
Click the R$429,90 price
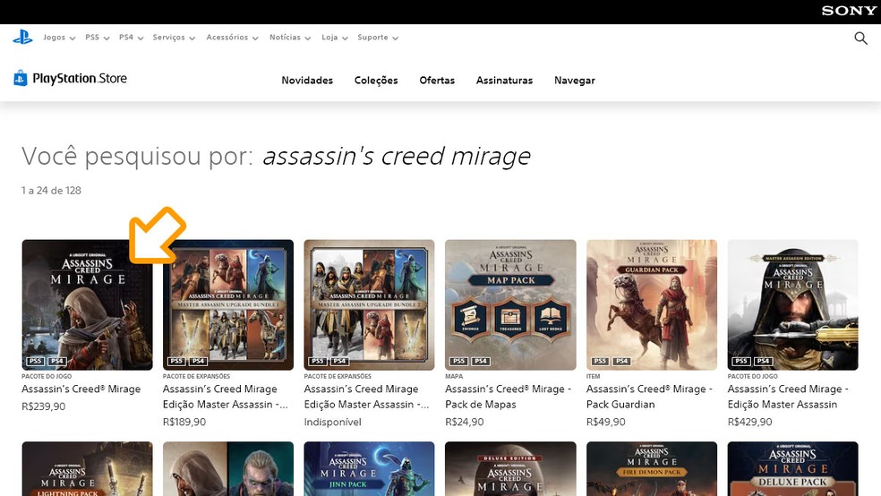click(x=749, y=422)
